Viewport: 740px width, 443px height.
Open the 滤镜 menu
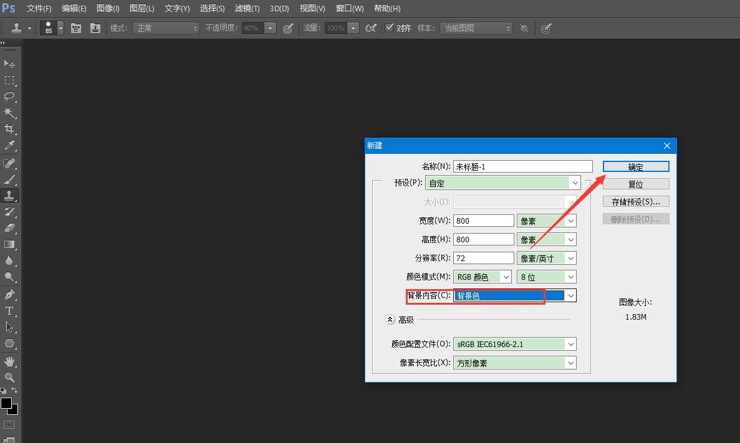click(247, 9)
